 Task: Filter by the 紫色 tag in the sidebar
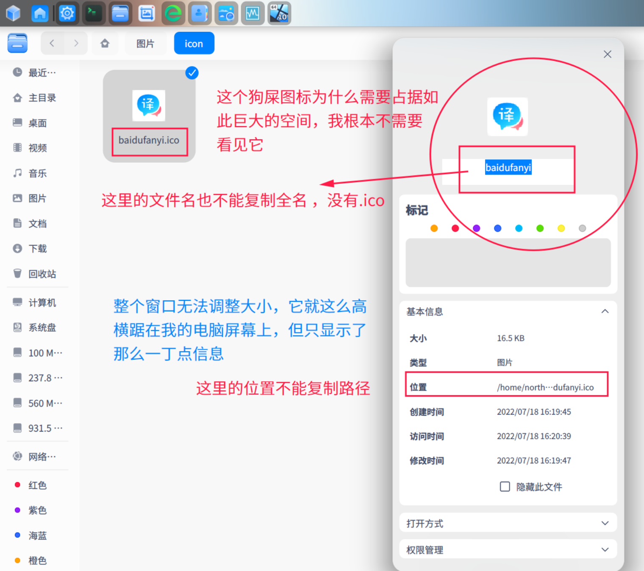[x=38, y=510]
